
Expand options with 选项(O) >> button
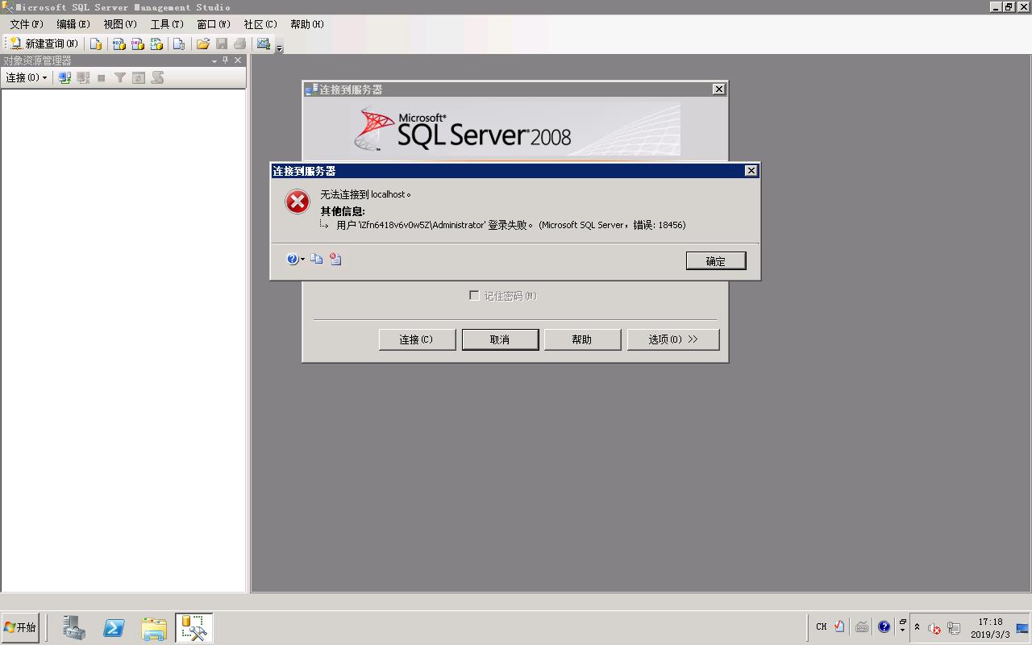coord(673,339)
